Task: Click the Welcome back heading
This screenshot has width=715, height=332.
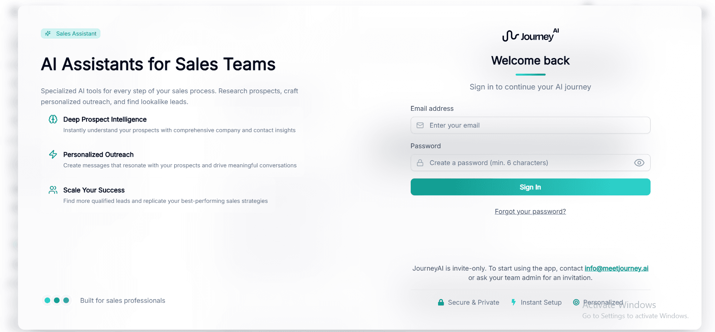Action: click(530, 60)
